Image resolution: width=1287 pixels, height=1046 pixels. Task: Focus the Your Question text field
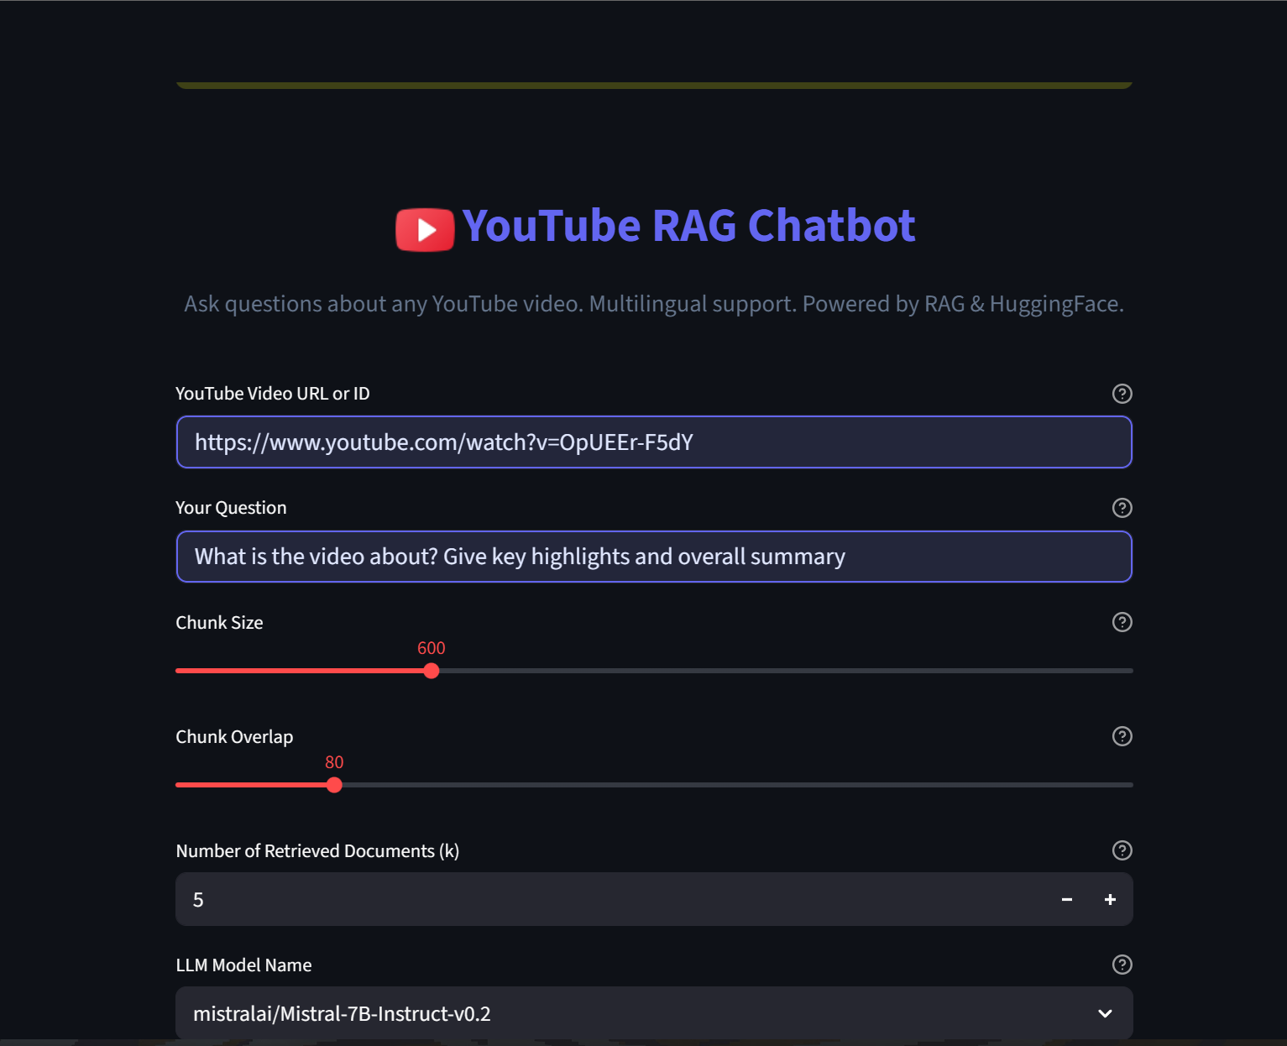point(653,557)
